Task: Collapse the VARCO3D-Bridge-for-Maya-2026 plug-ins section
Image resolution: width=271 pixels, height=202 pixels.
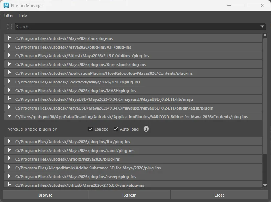Action: point(9,116)
